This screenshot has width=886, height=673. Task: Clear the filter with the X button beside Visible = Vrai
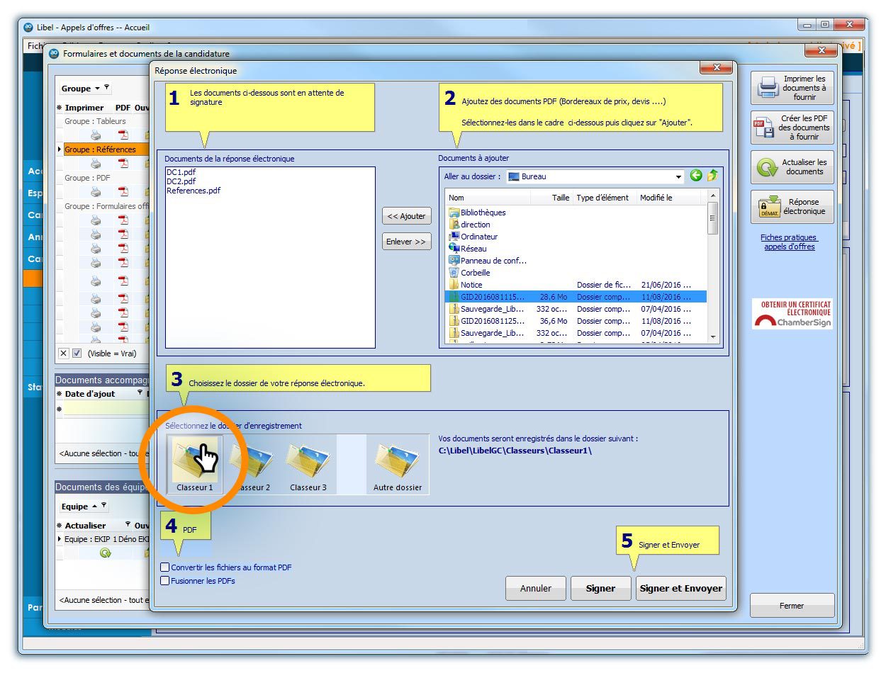pyautogui.click(x=63, y=353)
